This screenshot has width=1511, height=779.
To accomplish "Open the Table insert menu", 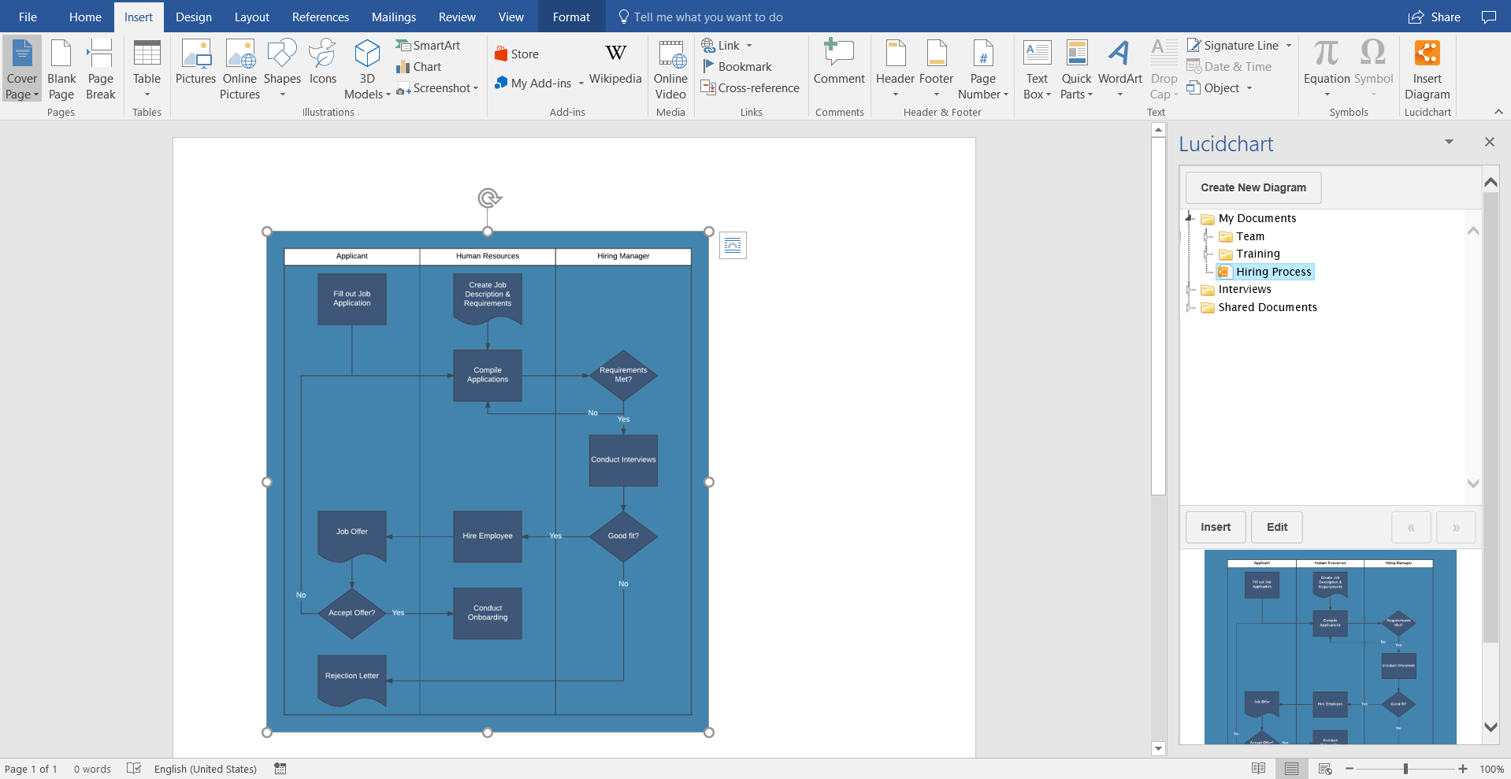I will (147, 69).
